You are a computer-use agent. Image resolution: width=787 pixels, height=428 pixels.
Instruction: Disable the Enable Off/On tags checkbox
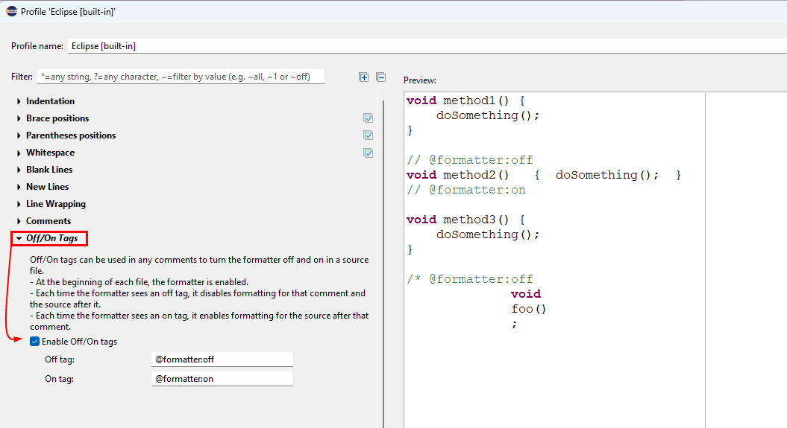[x=35, y=342]
